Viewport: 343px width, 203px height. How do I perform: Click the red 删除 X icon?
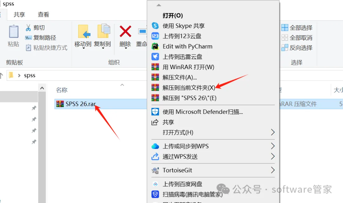125,31
